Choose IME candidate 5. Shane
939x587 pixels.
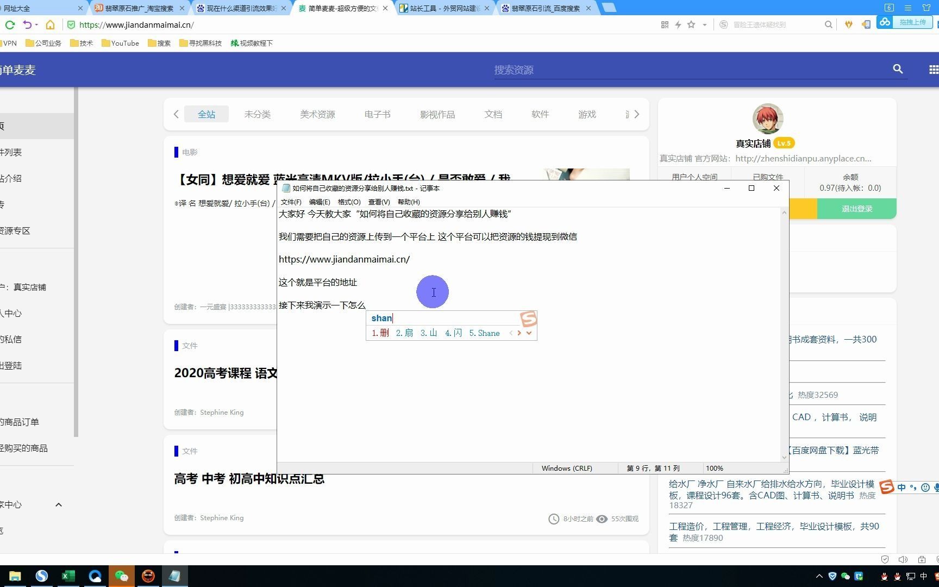pyautogui.click(x=484, y=333)
